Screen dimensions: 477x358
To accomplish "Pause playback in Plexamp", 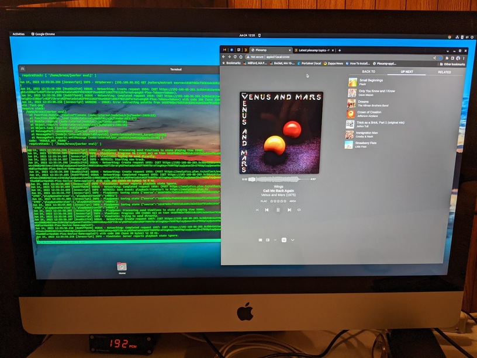I will (x=278, y=210).
